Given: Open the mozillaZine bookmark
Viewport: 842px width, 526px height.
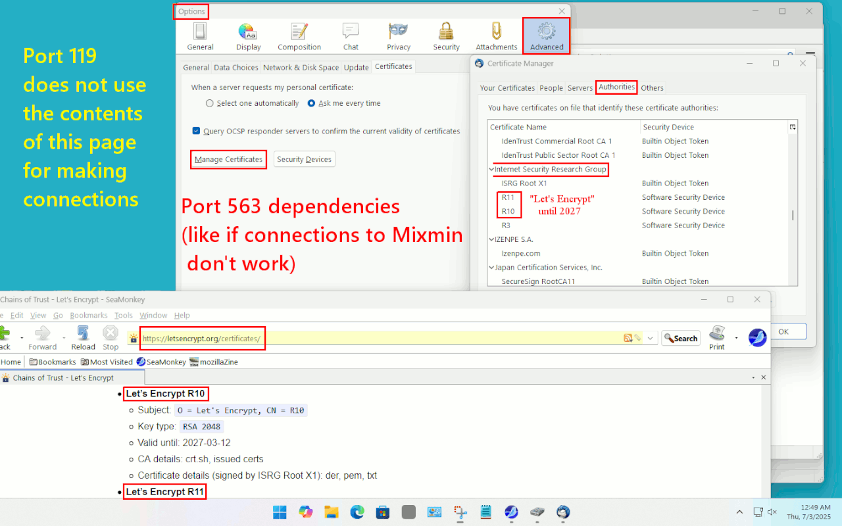Looking at the screenshot, I should point(214,362).
